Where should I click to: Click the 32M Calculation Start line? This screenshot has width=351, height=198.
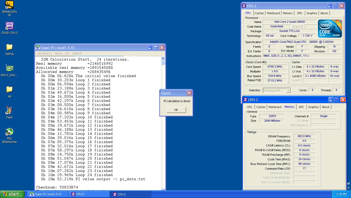click(x=85, y=59)
